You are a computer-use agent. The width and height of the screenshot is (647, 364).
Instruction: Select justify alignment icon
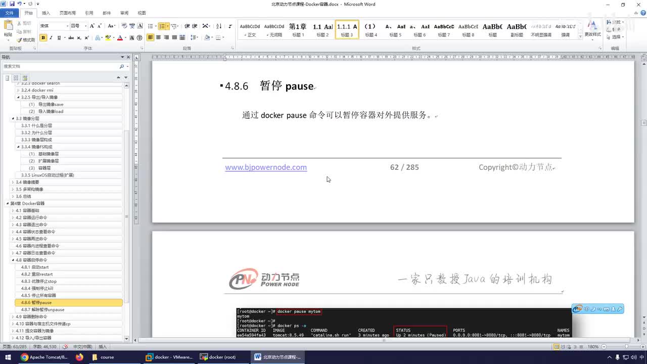coord(174,37)
